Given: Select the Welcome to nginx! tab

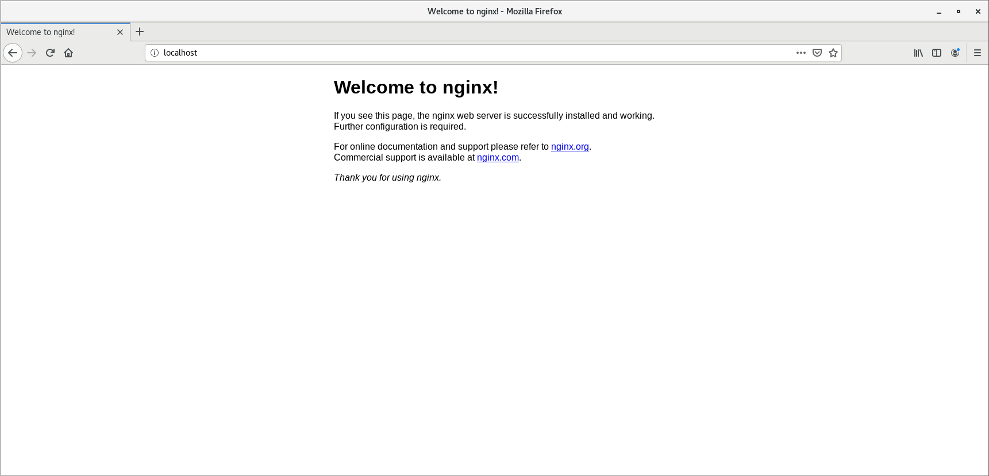Looking at the screenshot, I should [66, 32].
